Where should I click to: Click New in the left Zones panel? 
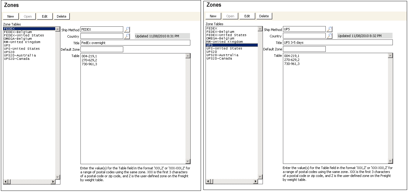click(11, 16)
